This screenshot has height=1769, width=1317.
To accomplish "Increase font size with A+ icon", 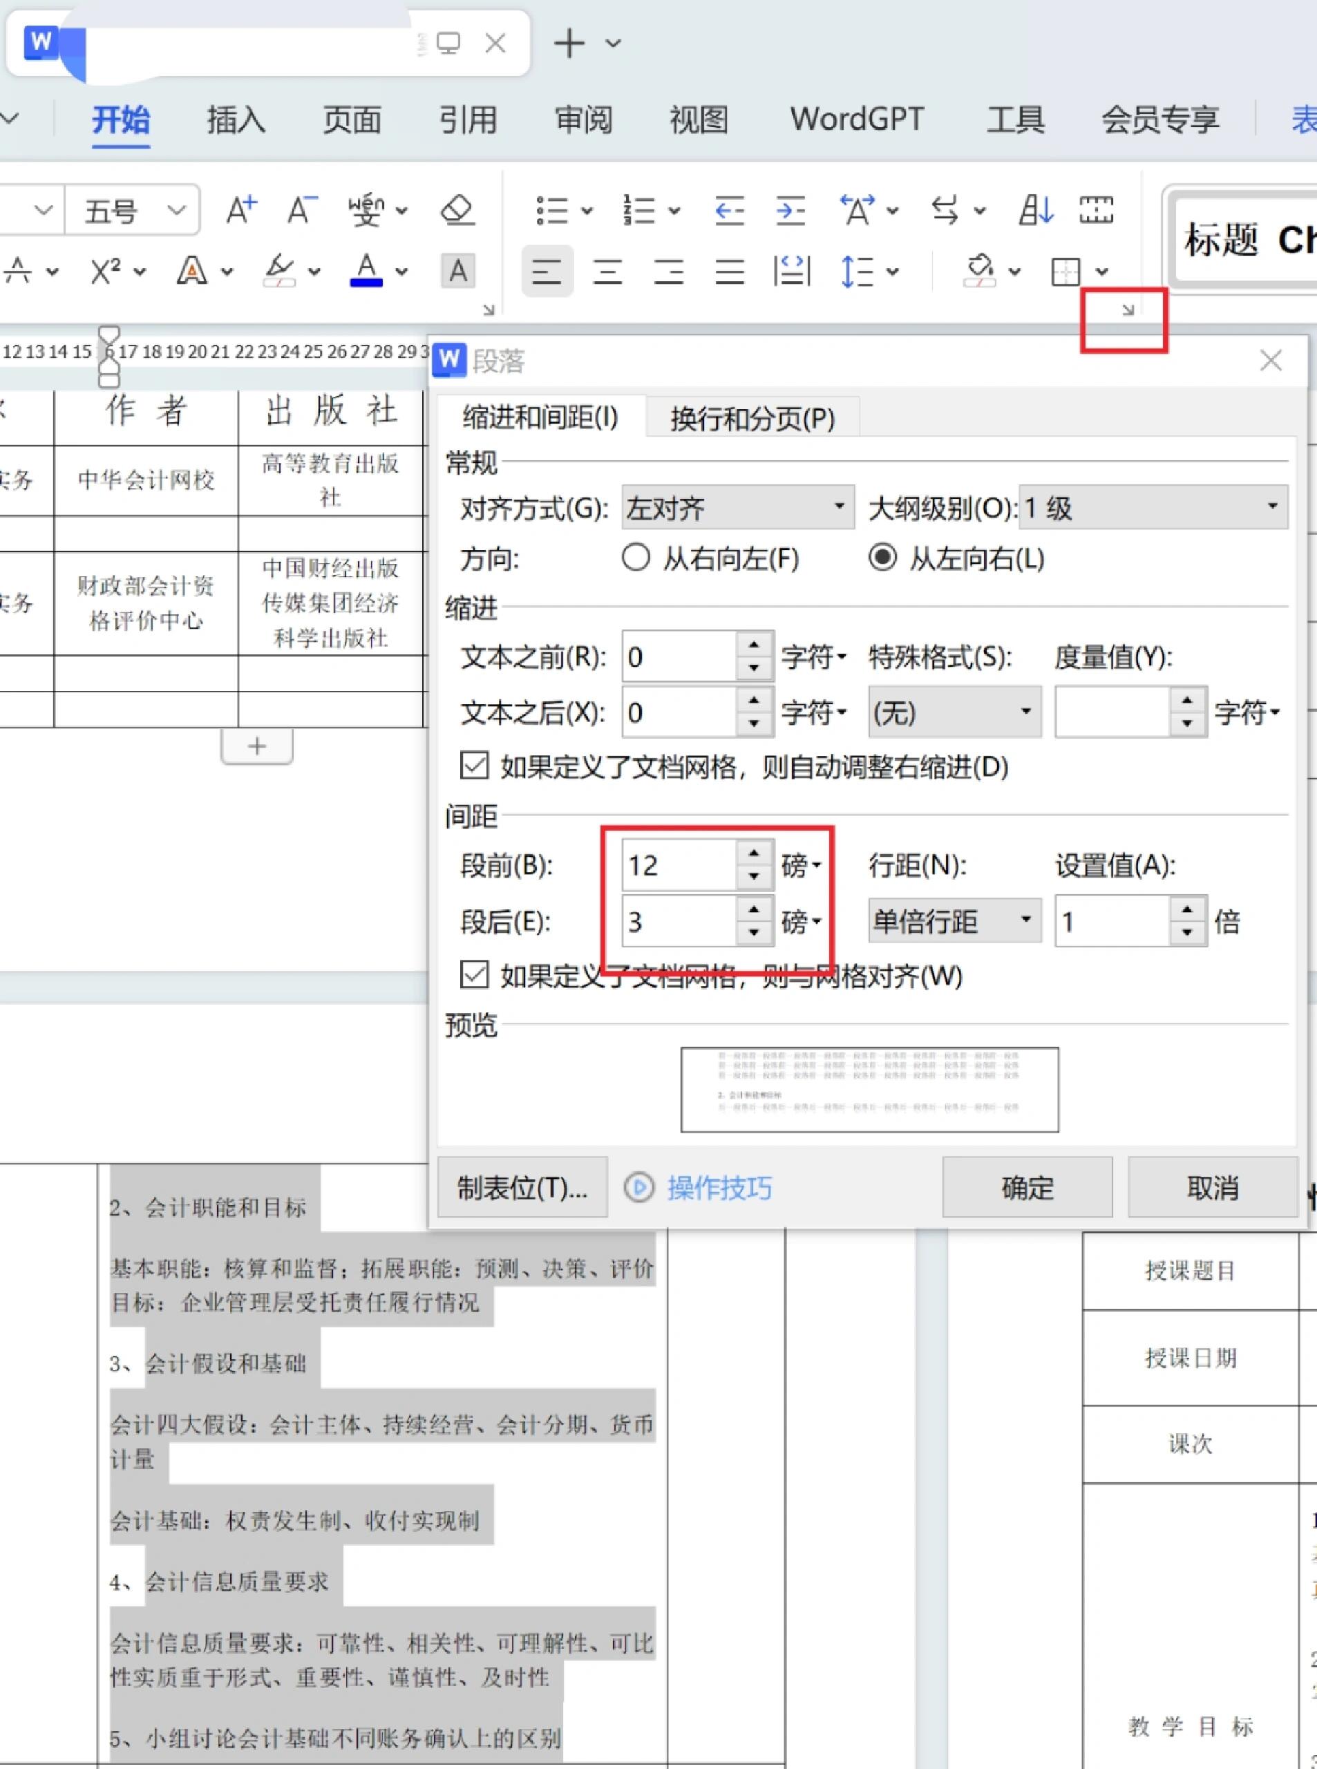I will coord(242,211).
